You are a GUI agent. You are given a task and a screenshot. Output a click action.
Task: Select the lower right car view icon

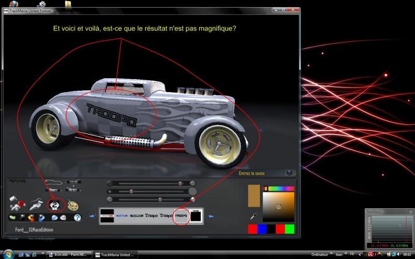73,189
